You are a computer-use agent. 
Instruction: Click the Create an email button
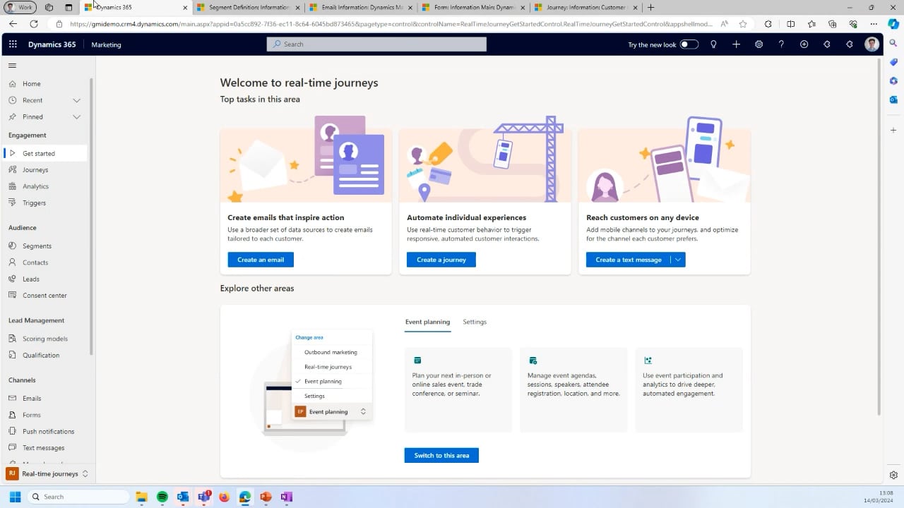pos(261,260)
